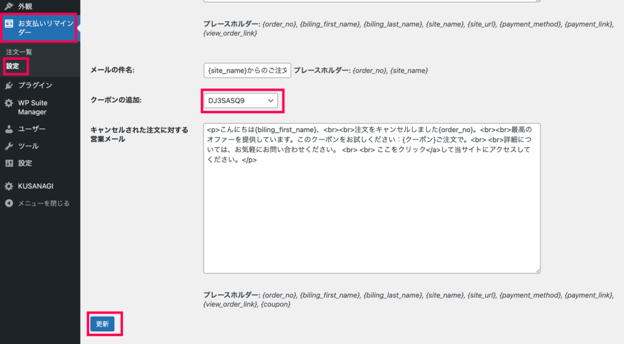Image resolution: width=624 pixels, height=344 pixels.
Task: Click the メールの件名: label
Action: pos(112,70)
